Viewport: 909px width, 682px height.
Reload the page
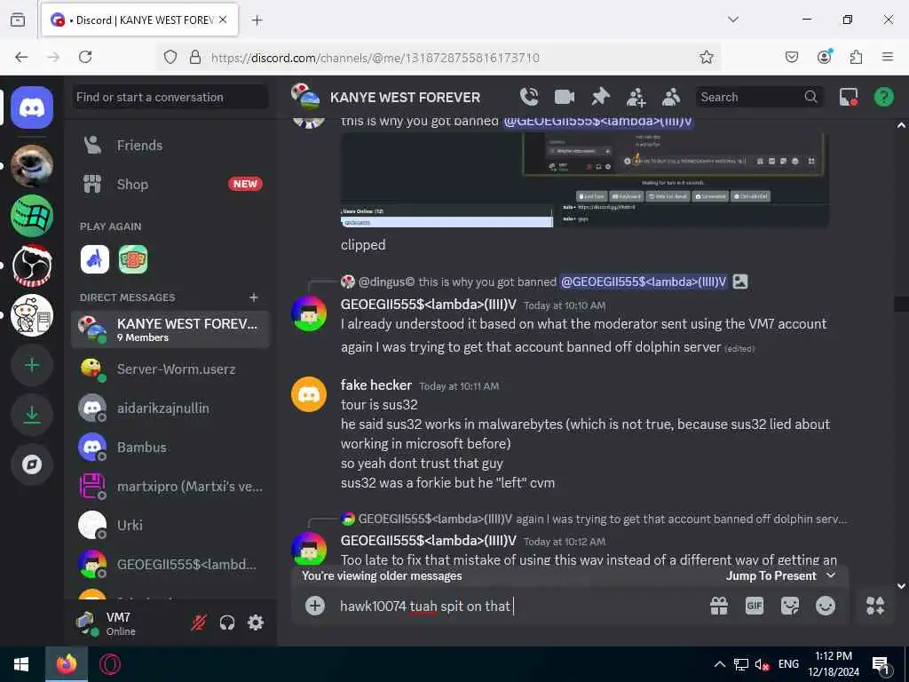pyautogui.click(x=85, y=57)
